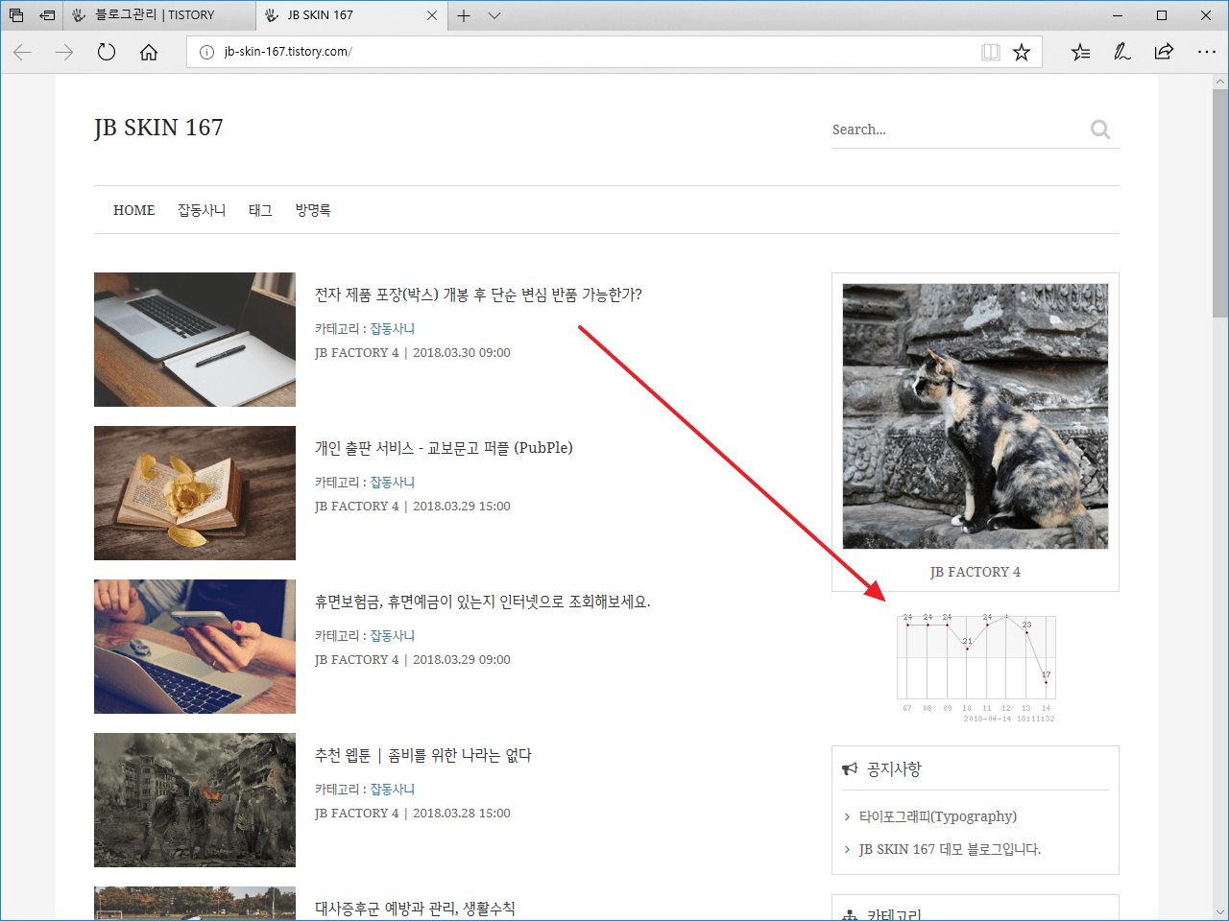
Task: Click the scrollbar down arrow
Action: pyautogui.click(x=1220, y=912)
